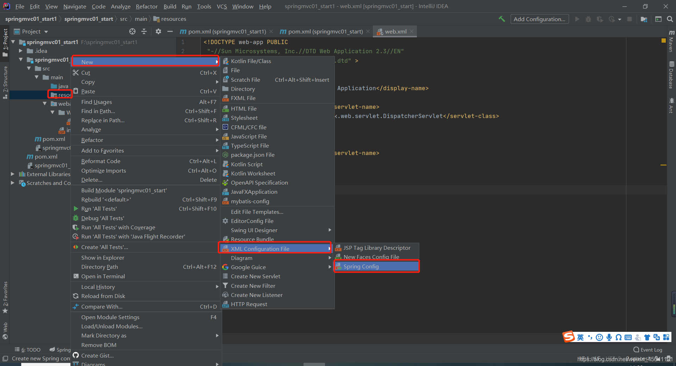Image resolution: width=676 pixels, height=366 pixels.
Task: Open the Structure tool window
Action: pyautogui.click(x=5, y=82)
